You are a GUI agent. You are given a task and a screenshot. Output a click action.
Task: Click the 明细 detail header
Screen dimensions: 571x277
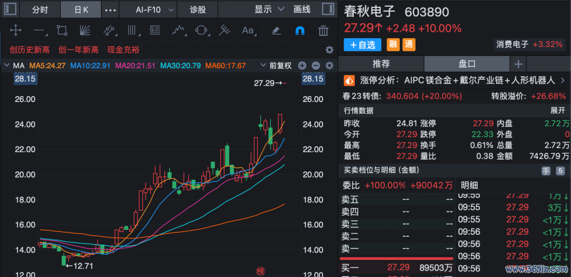pyautogui.click(x=469, y=185)
